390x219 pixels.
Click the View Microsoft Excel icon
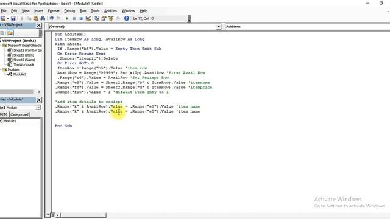coord(2,18)
